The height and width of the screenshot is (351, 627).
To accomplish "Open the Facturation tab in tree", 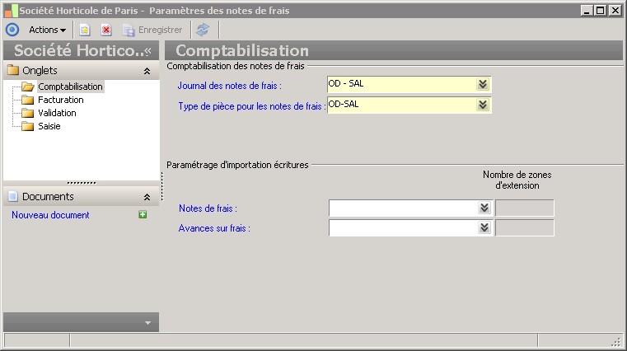I will [61, 100].
